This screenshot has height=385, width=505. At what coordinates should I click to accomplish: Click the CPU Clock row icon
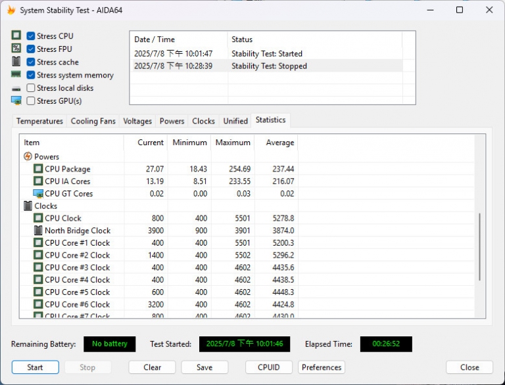point(38,218)
